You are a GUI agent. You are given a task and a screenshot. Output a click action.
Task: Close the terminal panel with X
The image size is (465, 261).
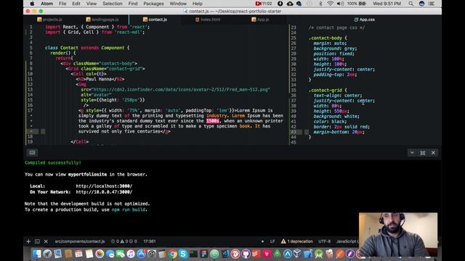pos(433,153)
